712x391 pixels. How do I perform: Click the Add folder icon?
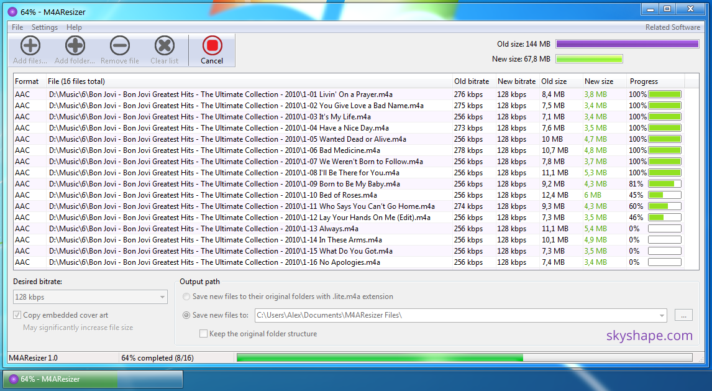75,45
